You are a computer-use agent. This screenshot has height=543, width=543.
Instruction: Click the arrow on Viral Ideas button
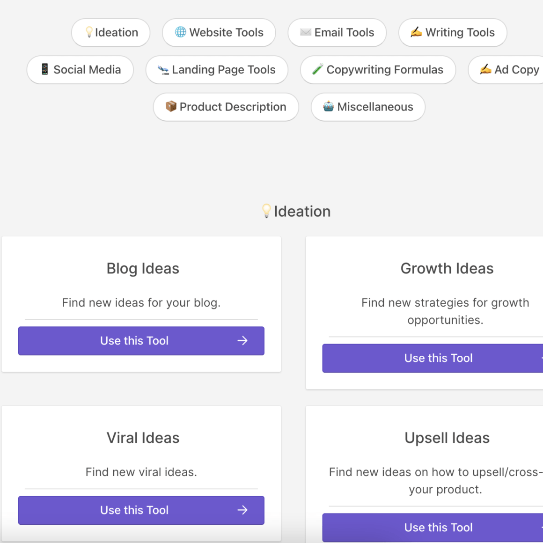pyautogui.click(x=242, y=510)
